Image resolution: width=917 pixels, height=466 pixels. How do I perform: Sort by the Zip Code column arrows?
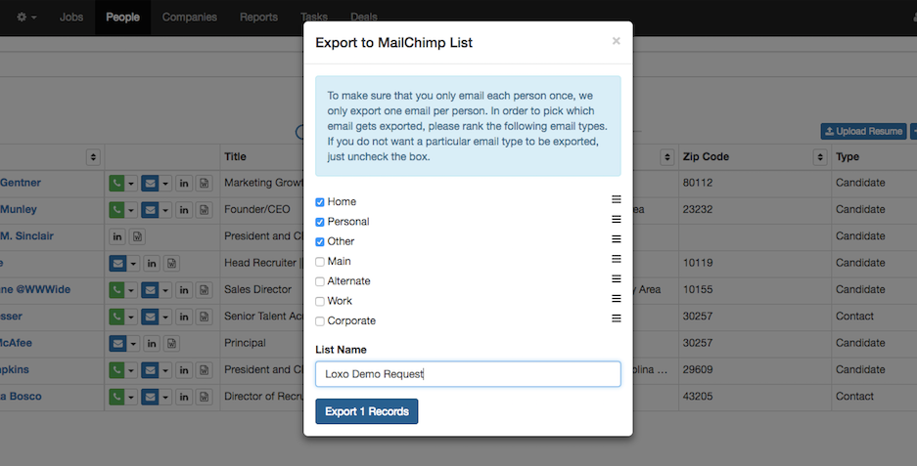[820, 156]
